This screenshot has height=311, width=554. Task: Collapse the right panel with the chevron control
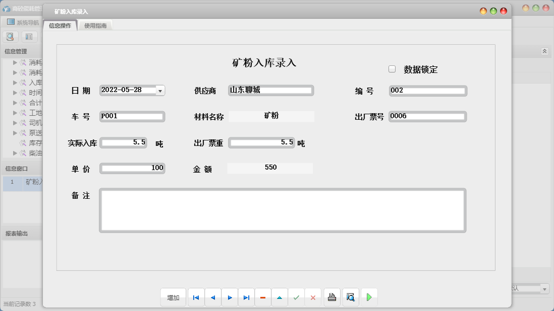(x=544, y=50)
